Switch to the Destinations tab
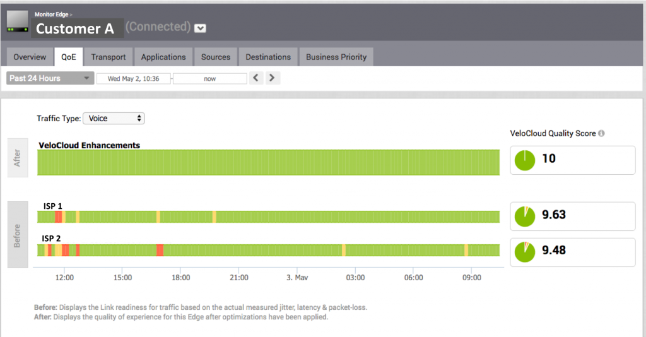 [x=268, y=57]
